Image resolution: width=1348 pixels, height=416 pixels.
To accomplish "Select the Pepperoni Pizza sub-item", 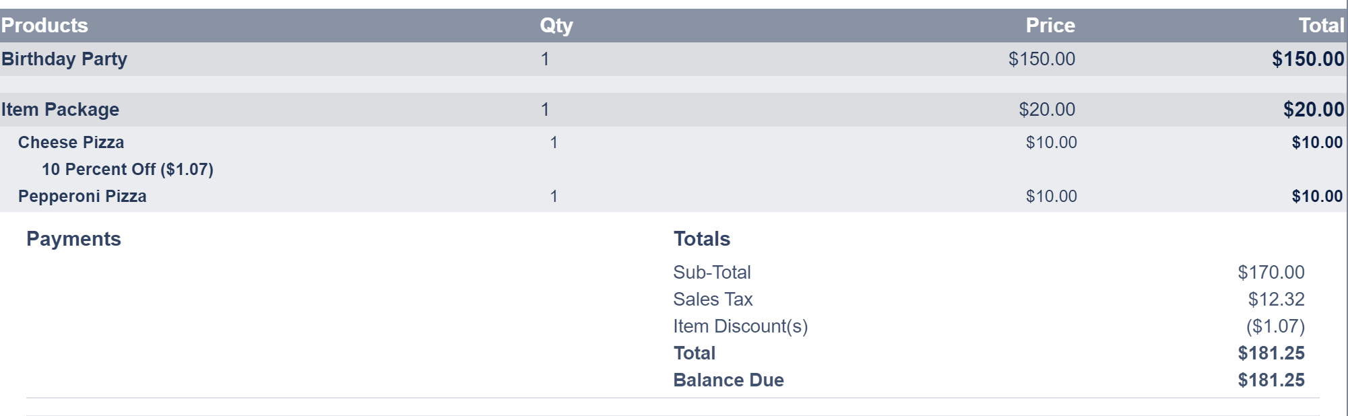I will point(82,197).
